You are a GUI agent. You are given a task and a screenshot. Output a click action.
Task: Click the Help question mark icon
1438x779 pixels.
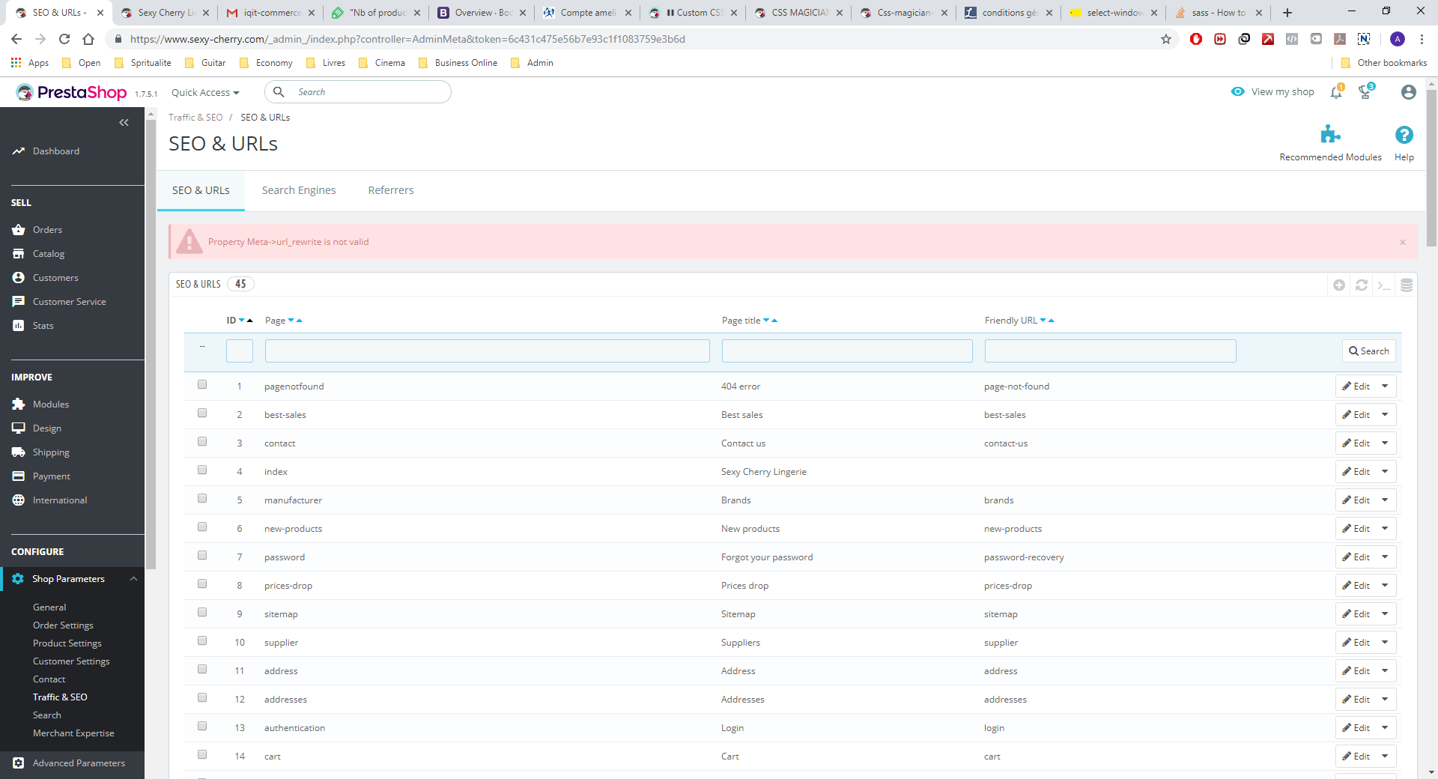[1404, 135]
